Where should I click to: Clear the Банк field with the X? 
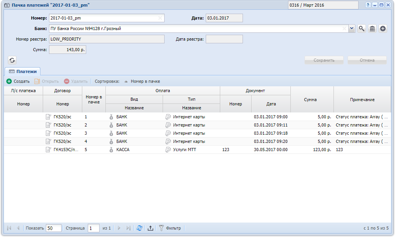point(344,29)
